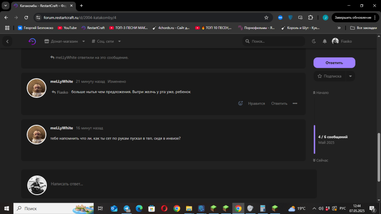Screen dimensions: 381x214
Task: Open the three-dots post menu
Action: 295,104
